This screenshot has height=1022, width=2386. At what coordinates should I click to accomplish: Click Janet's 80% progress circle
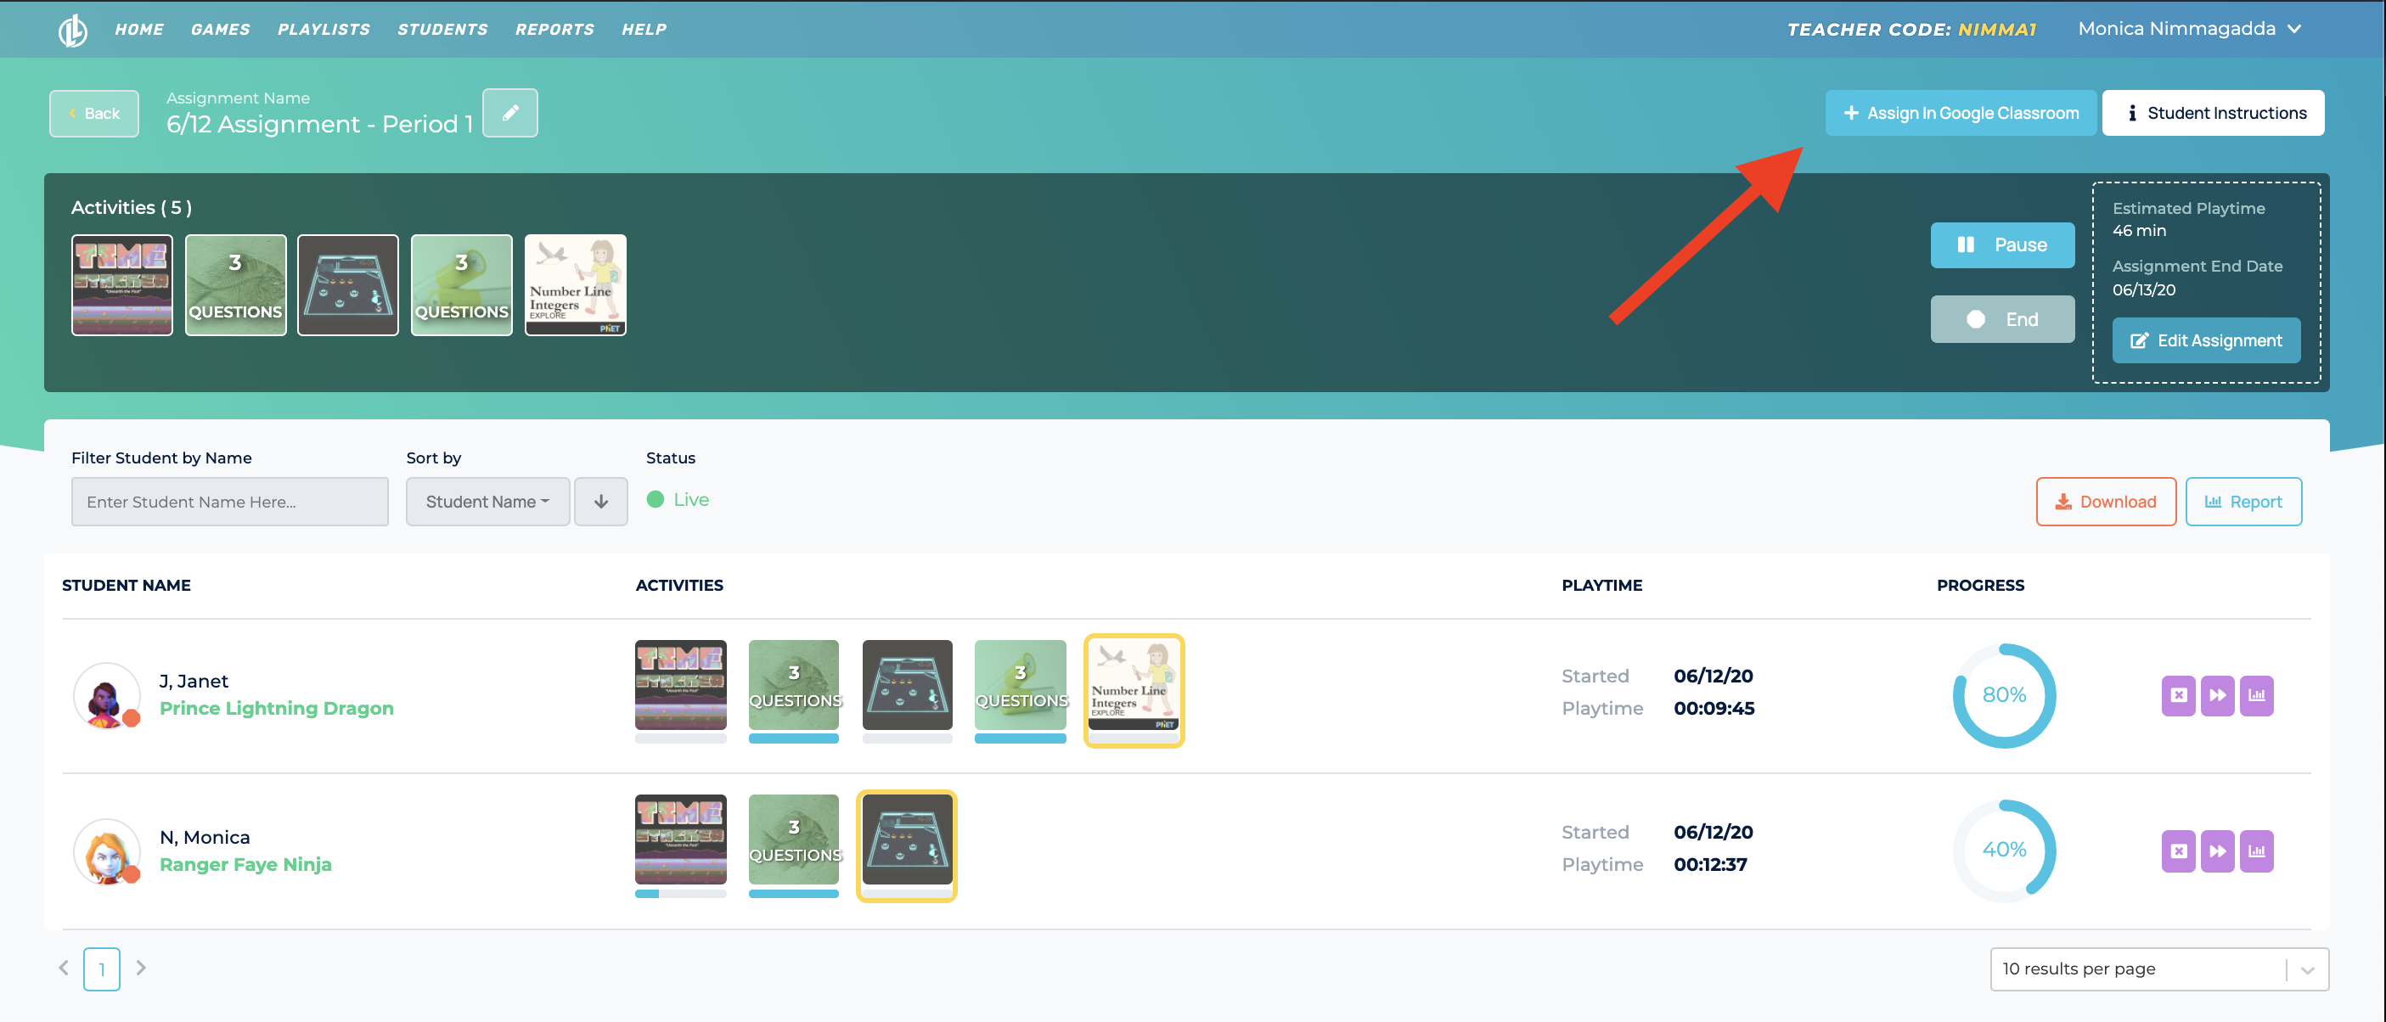click(2003, 695)
